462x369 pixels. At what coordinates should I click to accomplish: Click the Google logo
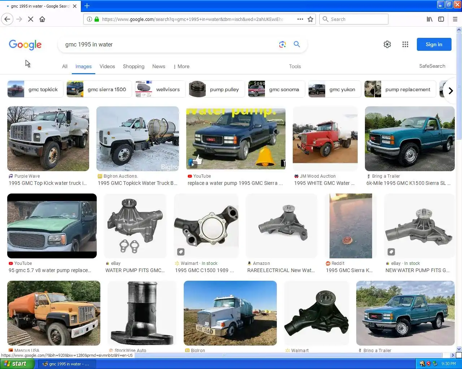point(25,45)
